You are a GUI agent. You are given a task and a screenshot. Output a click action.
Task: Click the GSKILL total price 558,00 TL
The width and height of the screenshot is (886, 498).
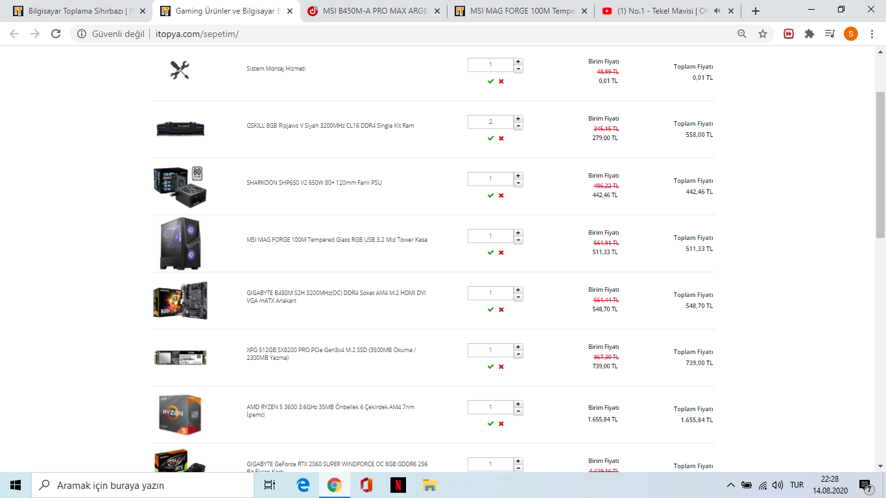(699, 135)
